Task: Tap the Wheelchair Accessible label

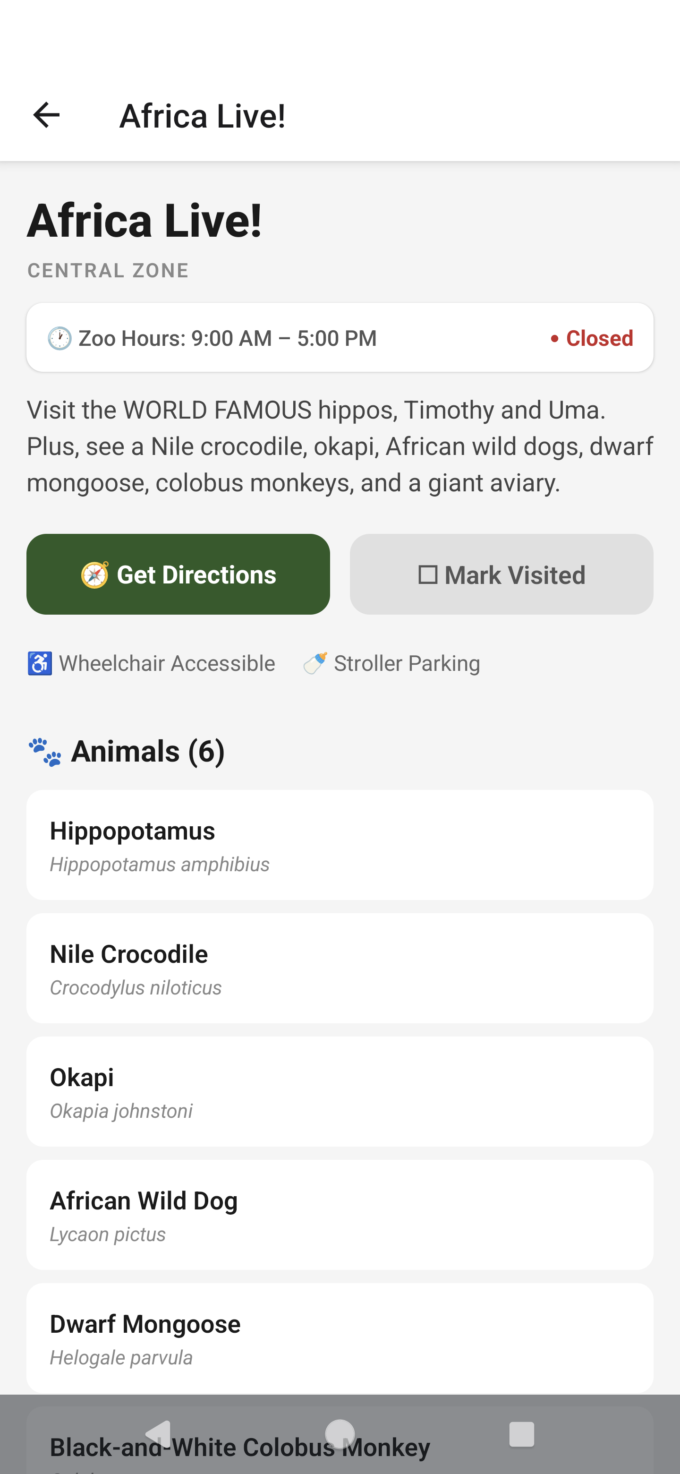Action: (167, 664)
